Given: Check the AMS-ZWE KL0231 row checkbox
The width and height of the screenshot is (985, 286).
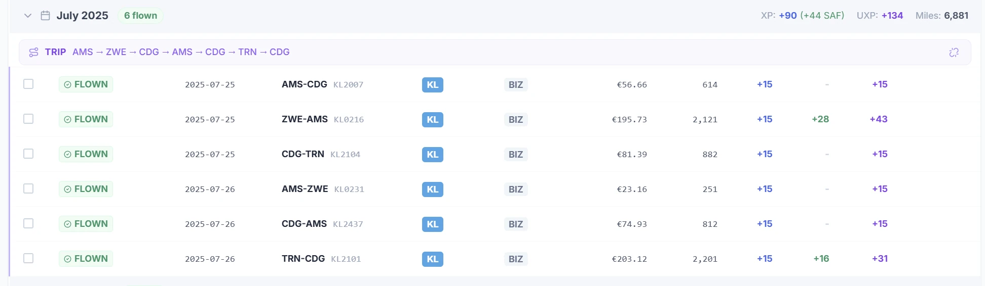Looking at the screenshot, I should (28, 188).
